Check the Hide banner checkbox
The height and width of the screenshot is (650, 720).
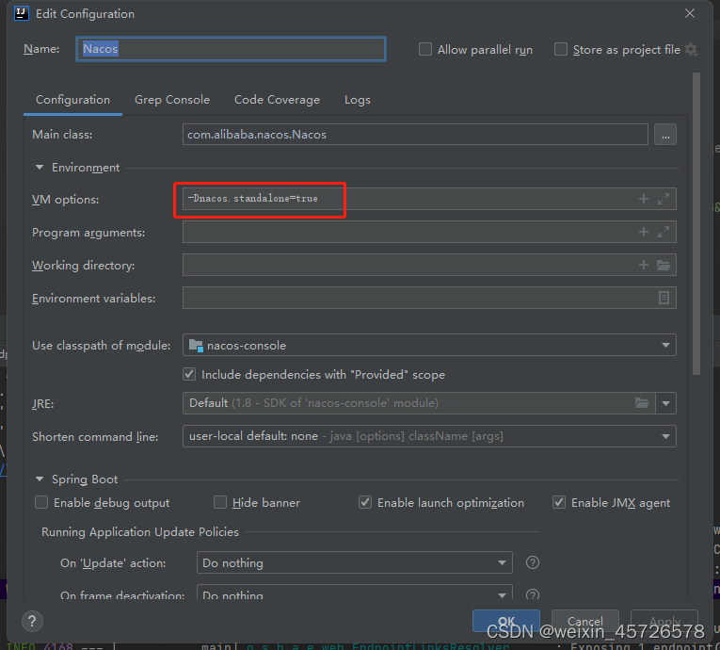(220, 502)
